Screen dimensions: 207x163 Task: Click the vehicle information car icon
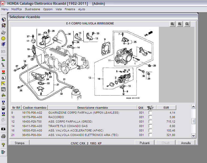(x=3, y=114)
